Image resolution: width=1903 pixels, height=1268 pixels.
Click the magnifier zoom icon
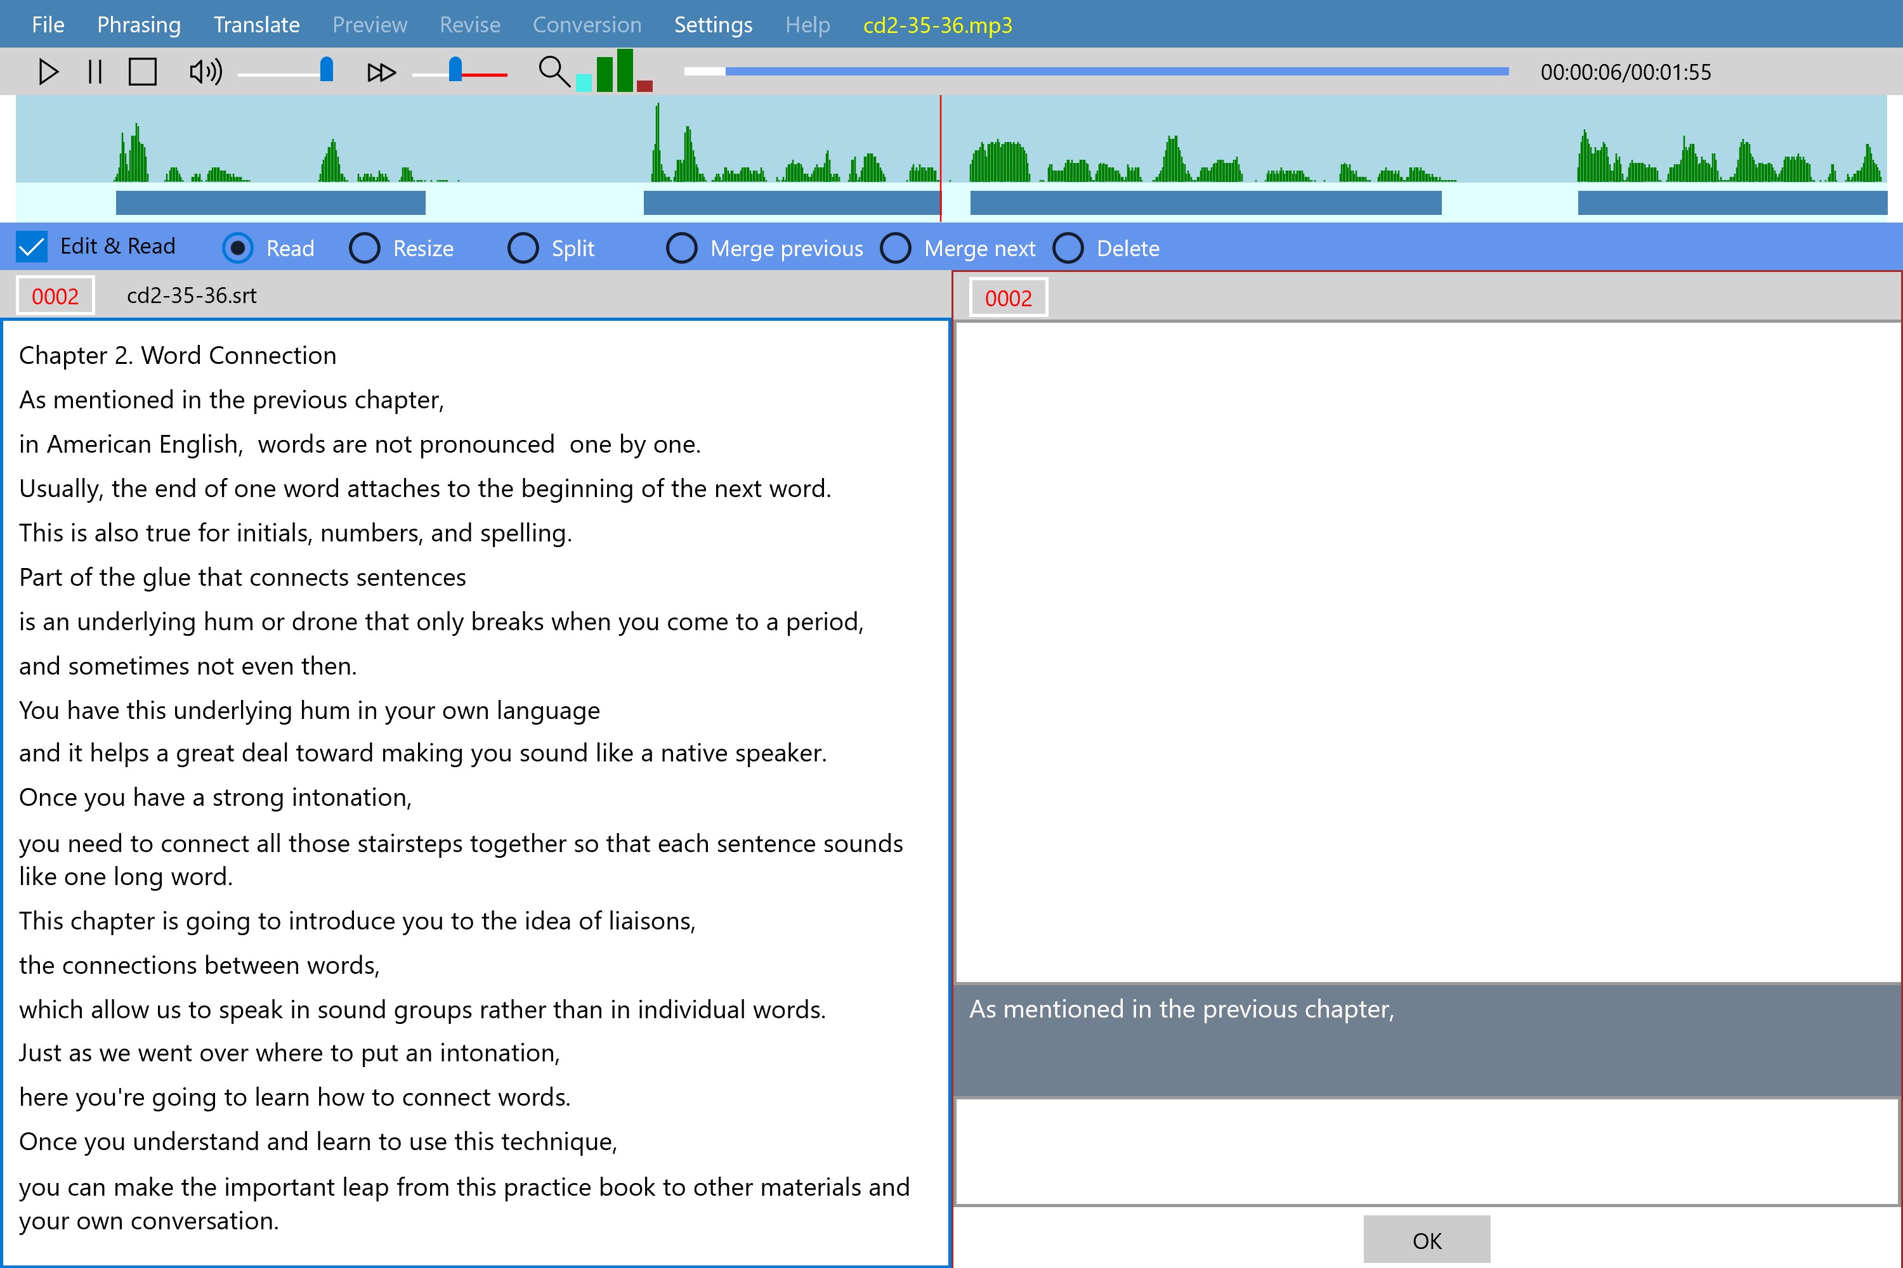click(x=553, y=71)
